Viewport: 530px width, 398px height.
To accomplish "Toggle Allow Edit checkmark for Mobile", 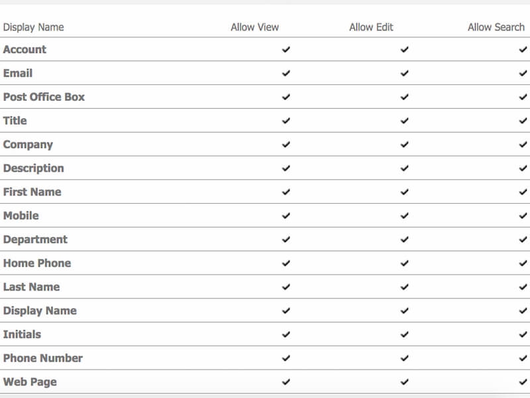I will [404, 216].
